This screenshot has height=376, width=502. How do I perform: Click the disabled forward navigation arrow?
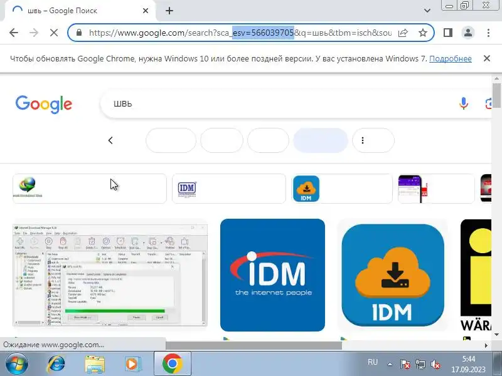(x=34, y=33)
